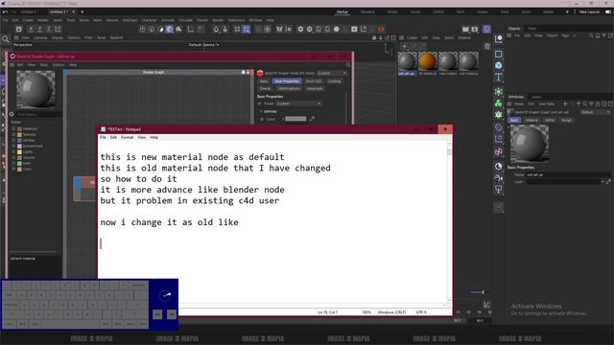
Task: Switch to the Multi-SSS tab
Action: click(314, 80)
